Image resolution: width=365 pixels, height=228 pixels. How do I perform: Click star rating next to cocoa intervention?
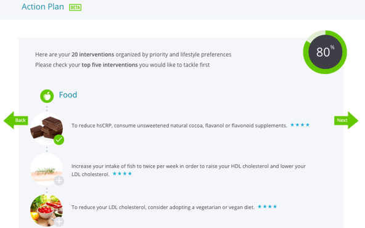click(x=300, y=125)
